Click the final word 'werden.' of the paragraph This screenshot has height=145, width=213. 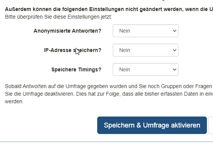14,101
